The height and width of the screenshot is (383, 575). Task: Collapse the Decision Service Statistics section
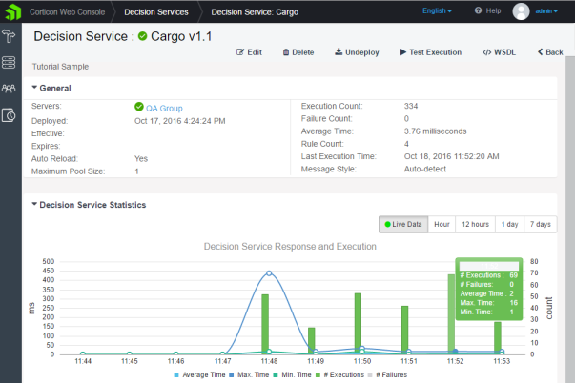[x=89, y=205]
